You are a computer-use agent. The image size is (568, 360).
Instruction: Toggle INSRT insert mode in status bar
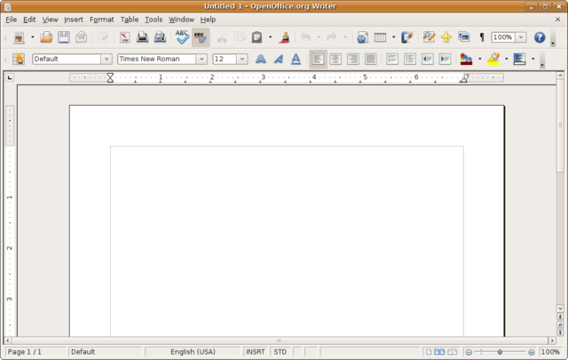[x=256, y=352]
